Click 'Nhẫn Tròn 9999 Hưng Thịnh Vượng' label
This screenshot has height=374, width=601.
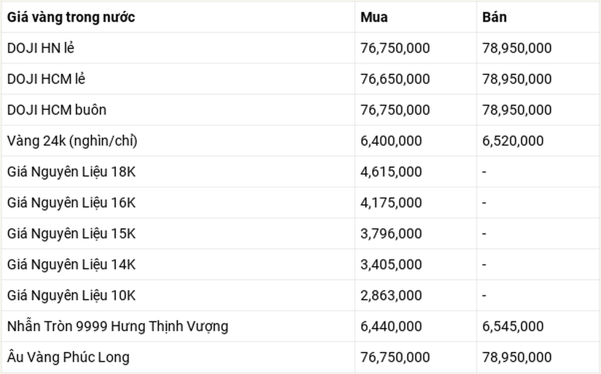pos(118,327)
